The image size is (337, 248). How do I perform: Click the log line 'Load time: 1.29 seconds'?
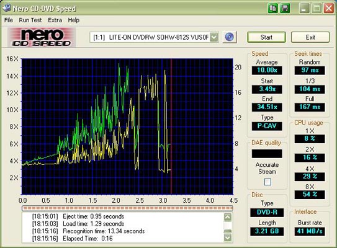tap(78, 224)
